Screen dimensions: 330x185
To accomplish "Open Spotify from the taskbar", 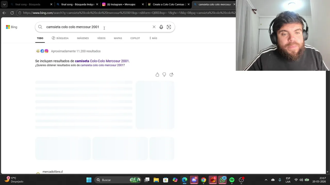I will 232,180.
